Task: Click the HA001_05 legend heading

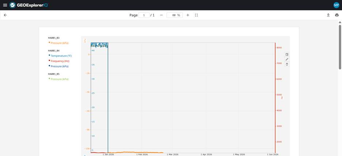Action: point(54,74)
